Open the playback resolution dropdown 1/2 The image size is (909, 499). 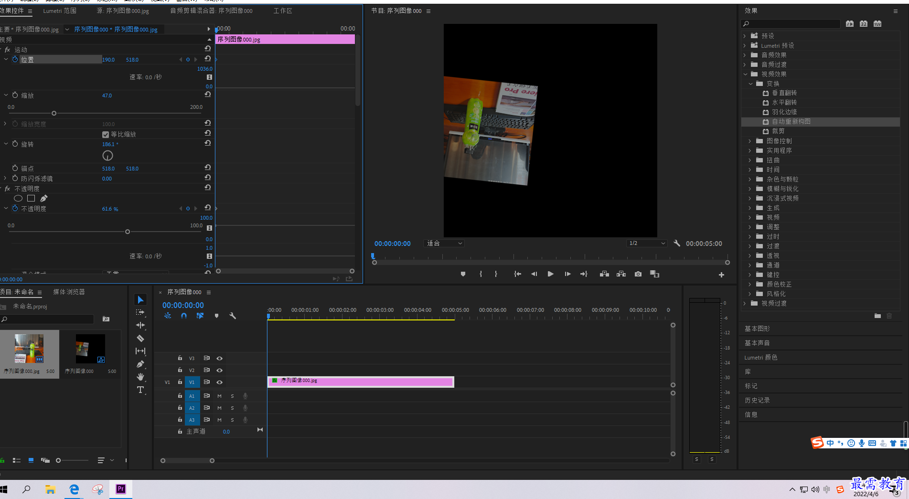pyautogui.click(x=647, y=243)
